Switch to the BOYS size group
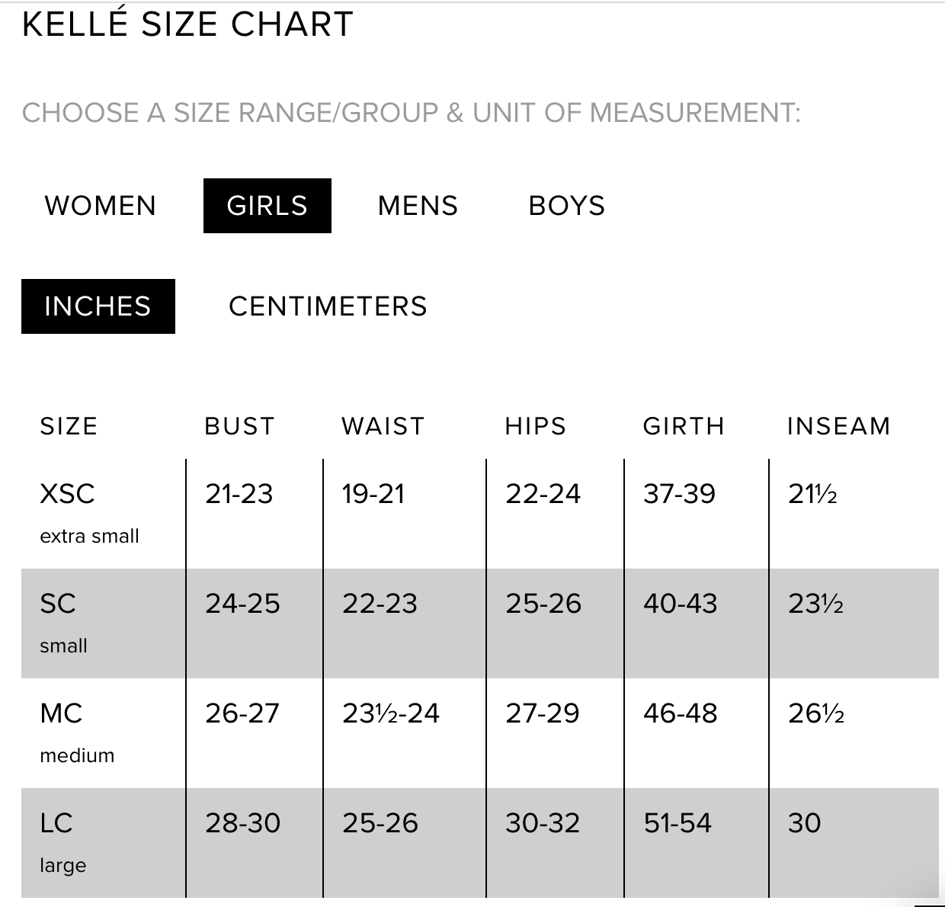 click(566, 206)
